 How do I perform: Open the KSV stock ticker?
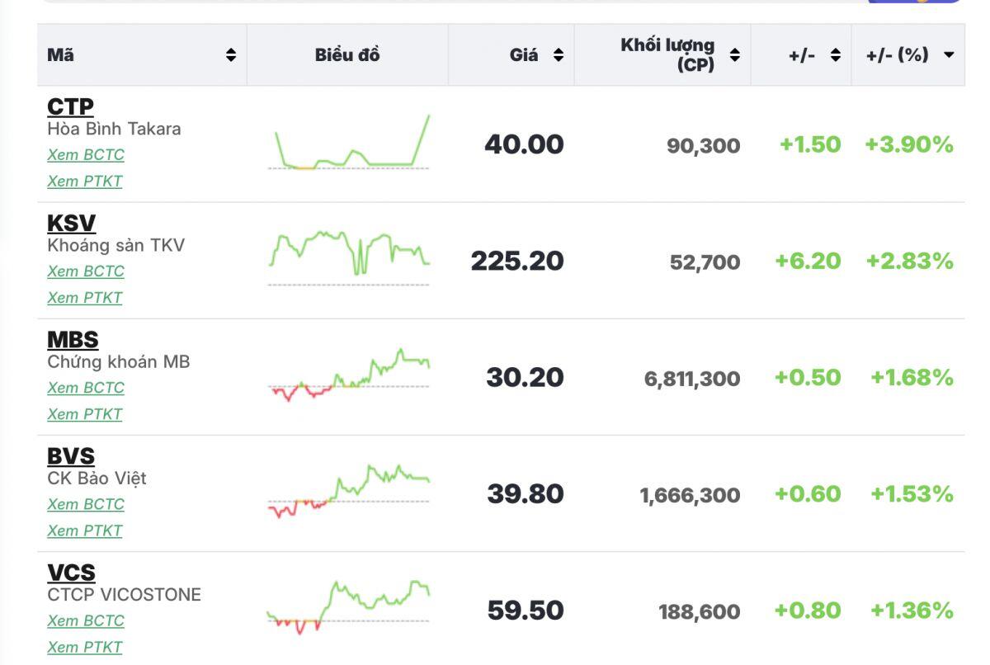click(x=71, y=223)
